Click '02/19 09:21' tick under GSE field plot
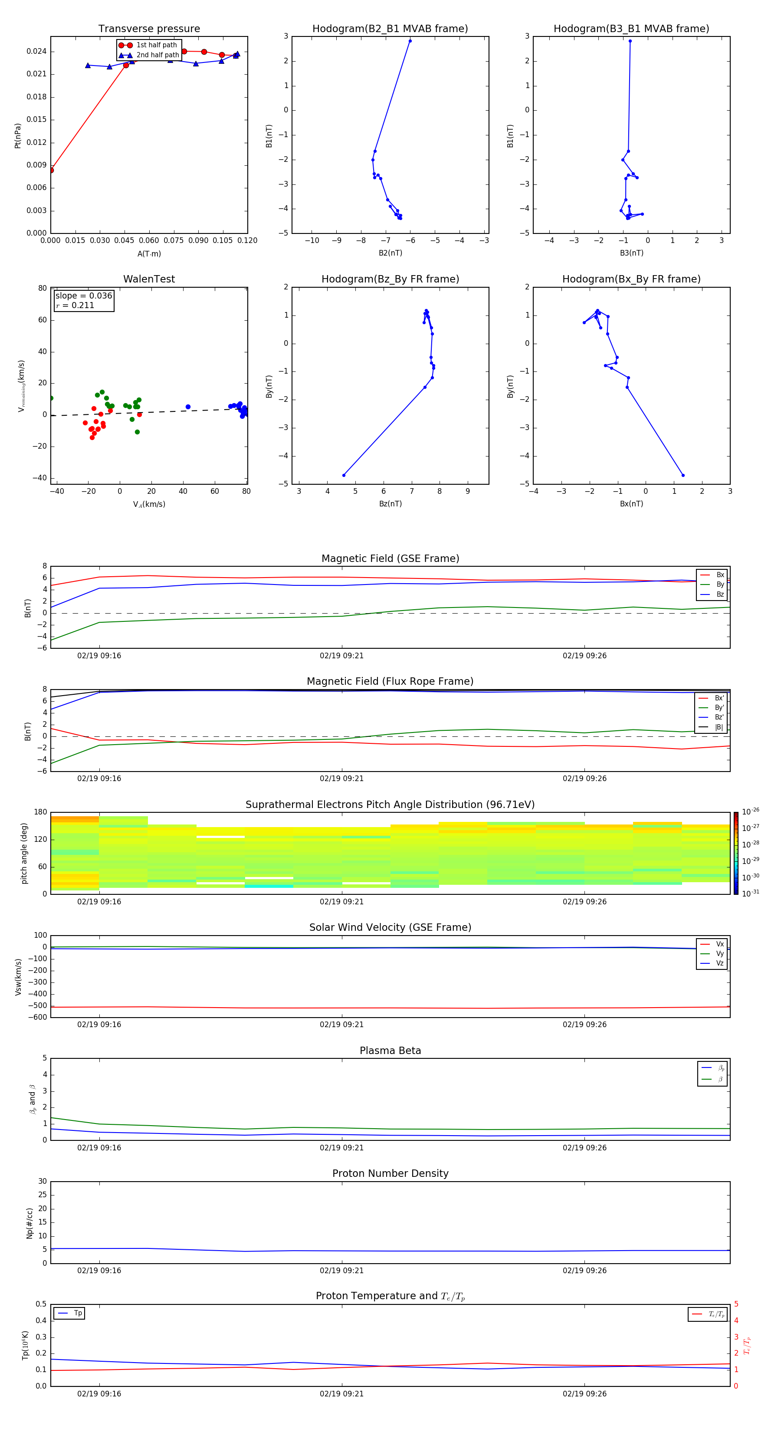The image size is (781, 1432). [342, 656]
